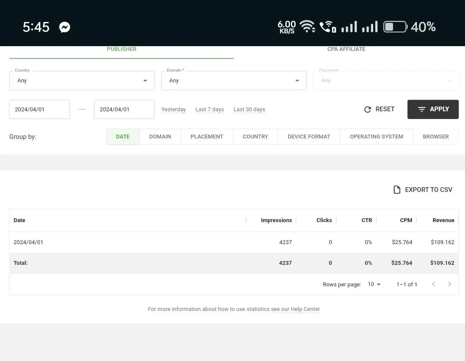Click the 2024/04/01 date table cell

28,242
